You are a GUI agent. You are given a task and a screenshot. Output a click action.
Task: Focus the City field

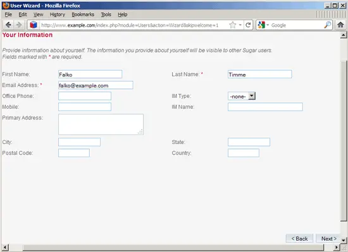point(79,142)
